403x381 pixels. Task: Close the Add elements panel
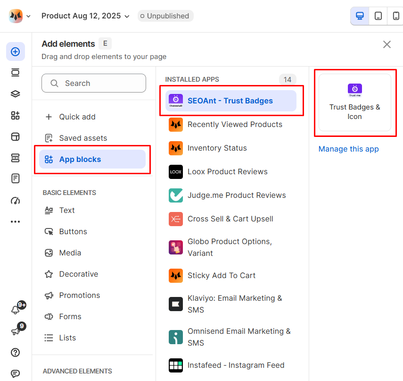pyautogui.click(x=387, y=44)
